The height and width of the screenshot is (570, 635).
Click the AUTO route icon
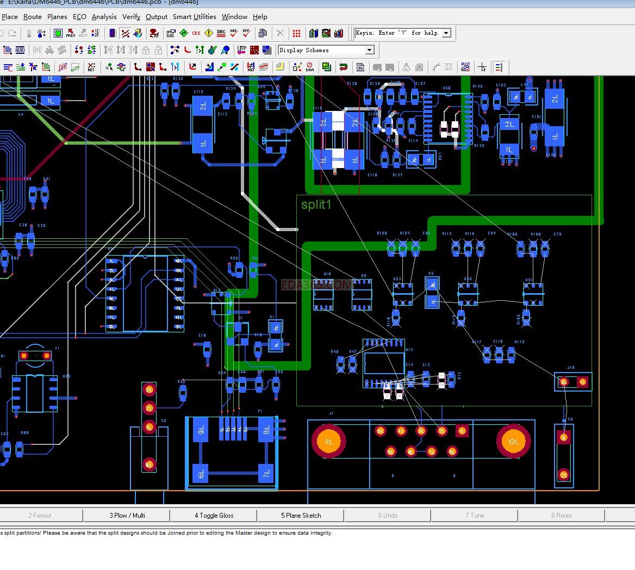tap(20, 50)
